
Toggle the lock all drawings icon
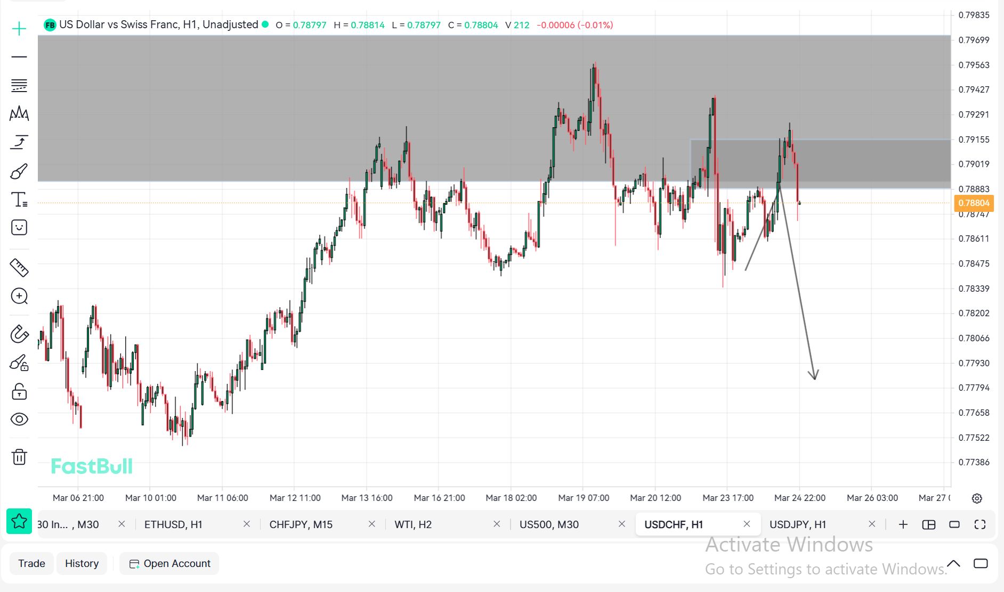tap(19, 392)
